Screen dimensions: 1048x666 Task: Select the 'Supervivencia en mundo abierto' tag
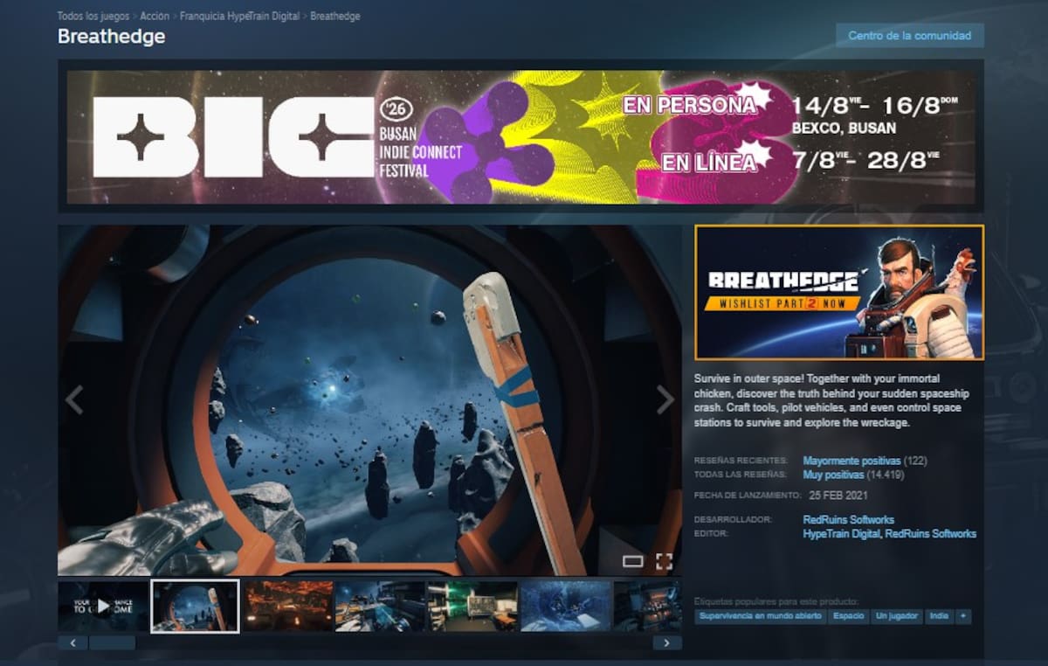click(x=761, y=616)
